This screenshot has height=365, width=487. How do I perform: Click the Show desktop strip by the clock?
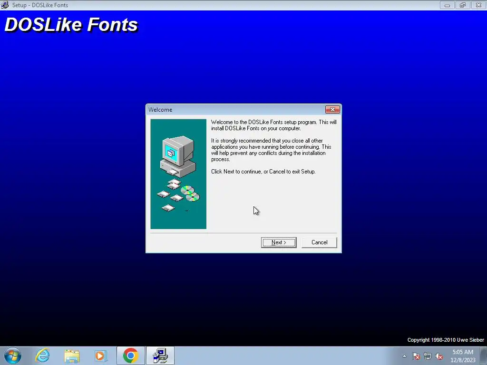coord(484,356)
